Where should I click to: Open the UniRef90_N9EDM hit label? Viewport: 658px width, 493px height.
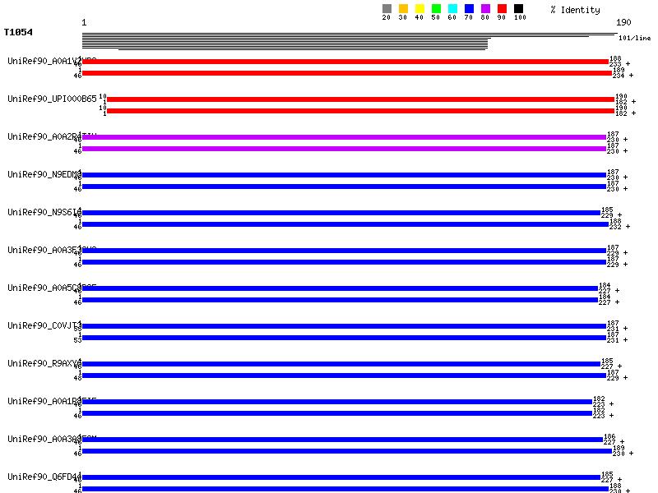(43, 174)
